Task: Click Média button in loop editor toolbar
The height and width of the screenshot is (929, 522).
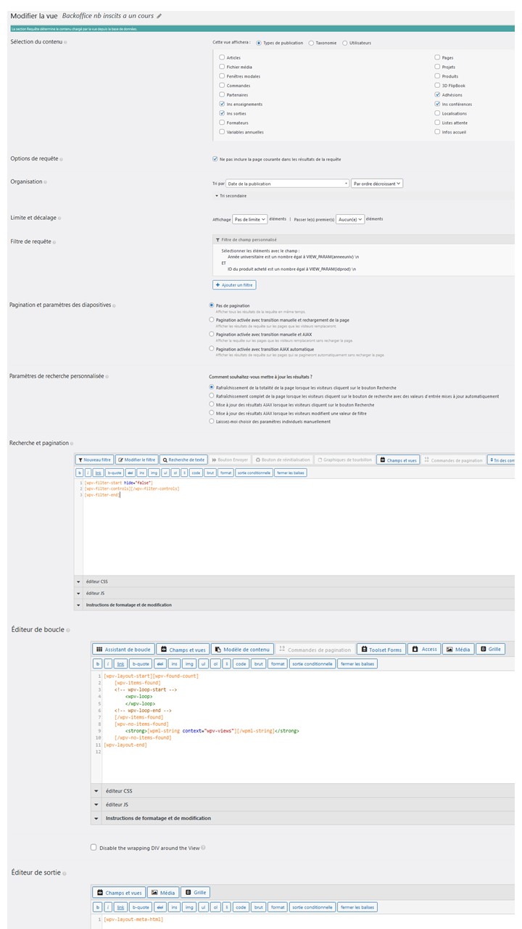Action: coord(458,649)
